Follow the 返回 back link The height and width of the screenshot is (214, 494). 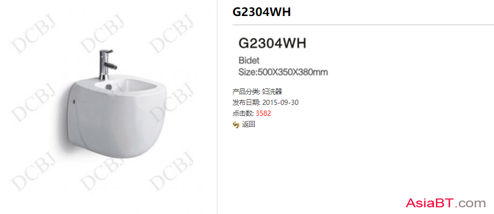(x=249, y=125)
